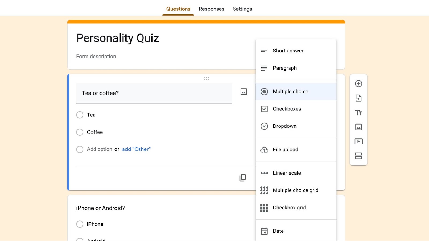
Task: Click the Add question plus icon
Action: coord(358,84)
